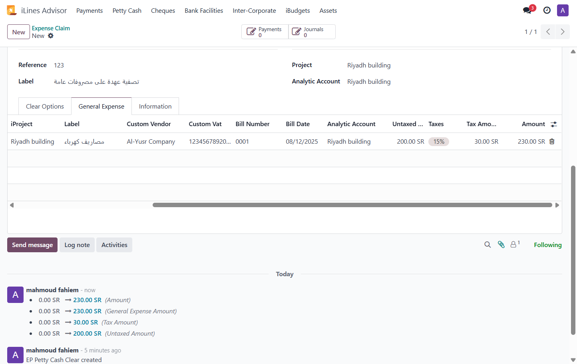The height and width of the screenshot is (364, 577).
Task: Click the 15% tax tag
Action: (439, 142)
